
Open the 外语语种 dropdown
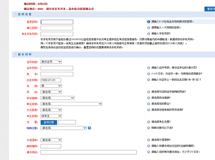pos(51,140)
